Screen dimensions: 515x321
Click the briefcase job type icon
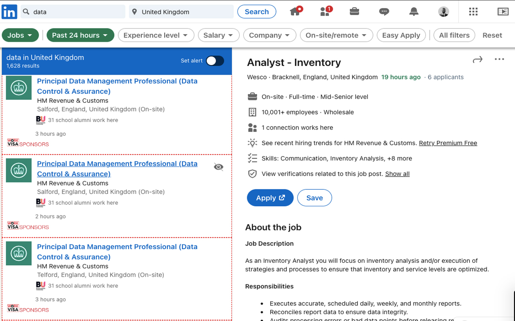pyautogui.click(x=252, y=97)
